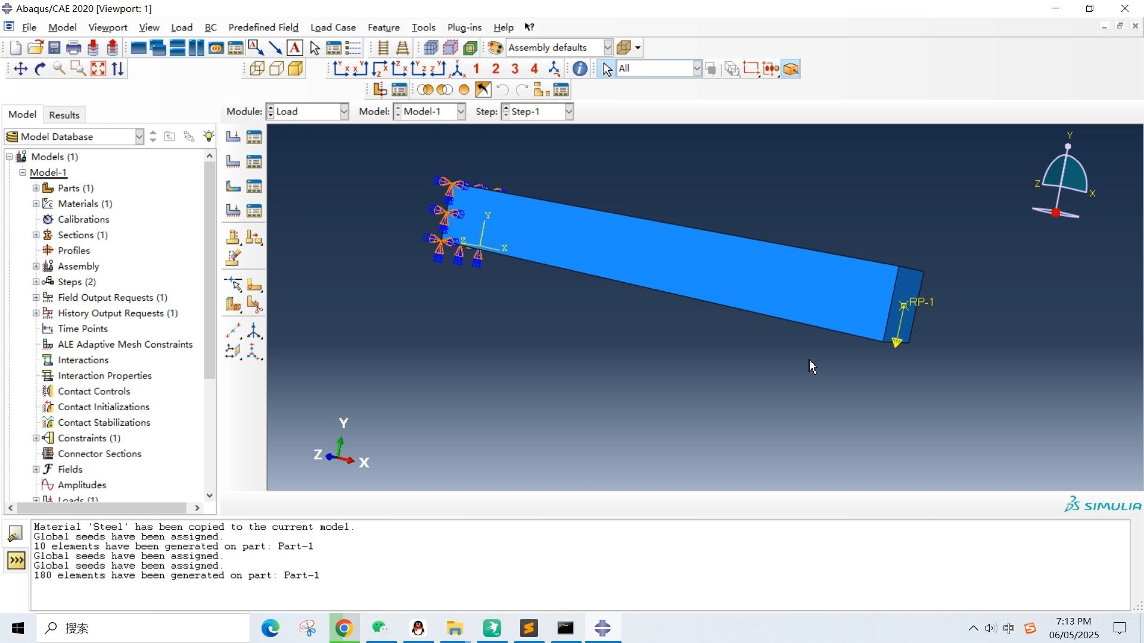This screenshot has width=1144, height=643.
Task: Select the Model-1 tree node
Action: point(48,173)
